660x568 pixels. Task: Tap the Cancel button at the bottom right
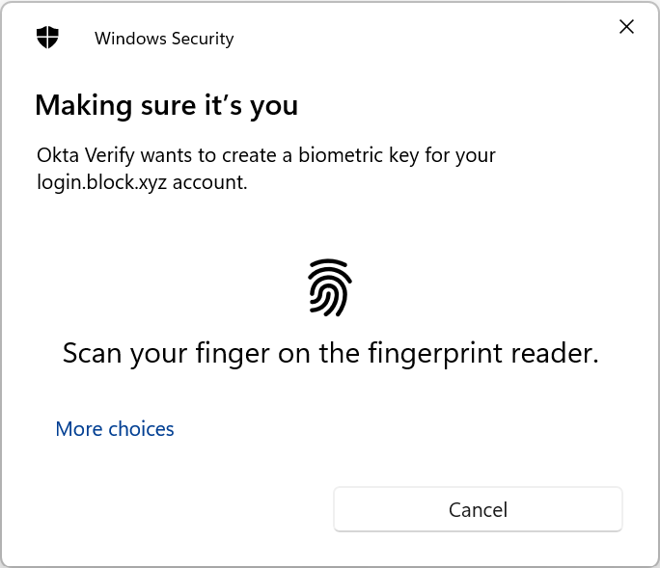(478, 509)
